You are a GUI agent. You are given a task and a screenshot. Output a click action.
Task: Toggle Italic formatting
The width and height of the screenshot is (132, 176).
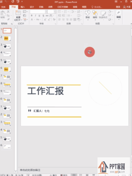[36, 15]
